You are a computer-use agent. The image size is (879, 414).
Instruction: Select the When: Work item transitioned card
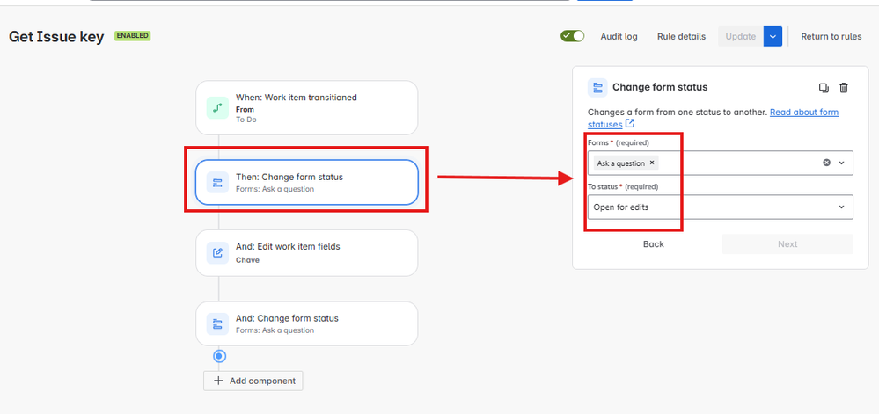[307, 107]
